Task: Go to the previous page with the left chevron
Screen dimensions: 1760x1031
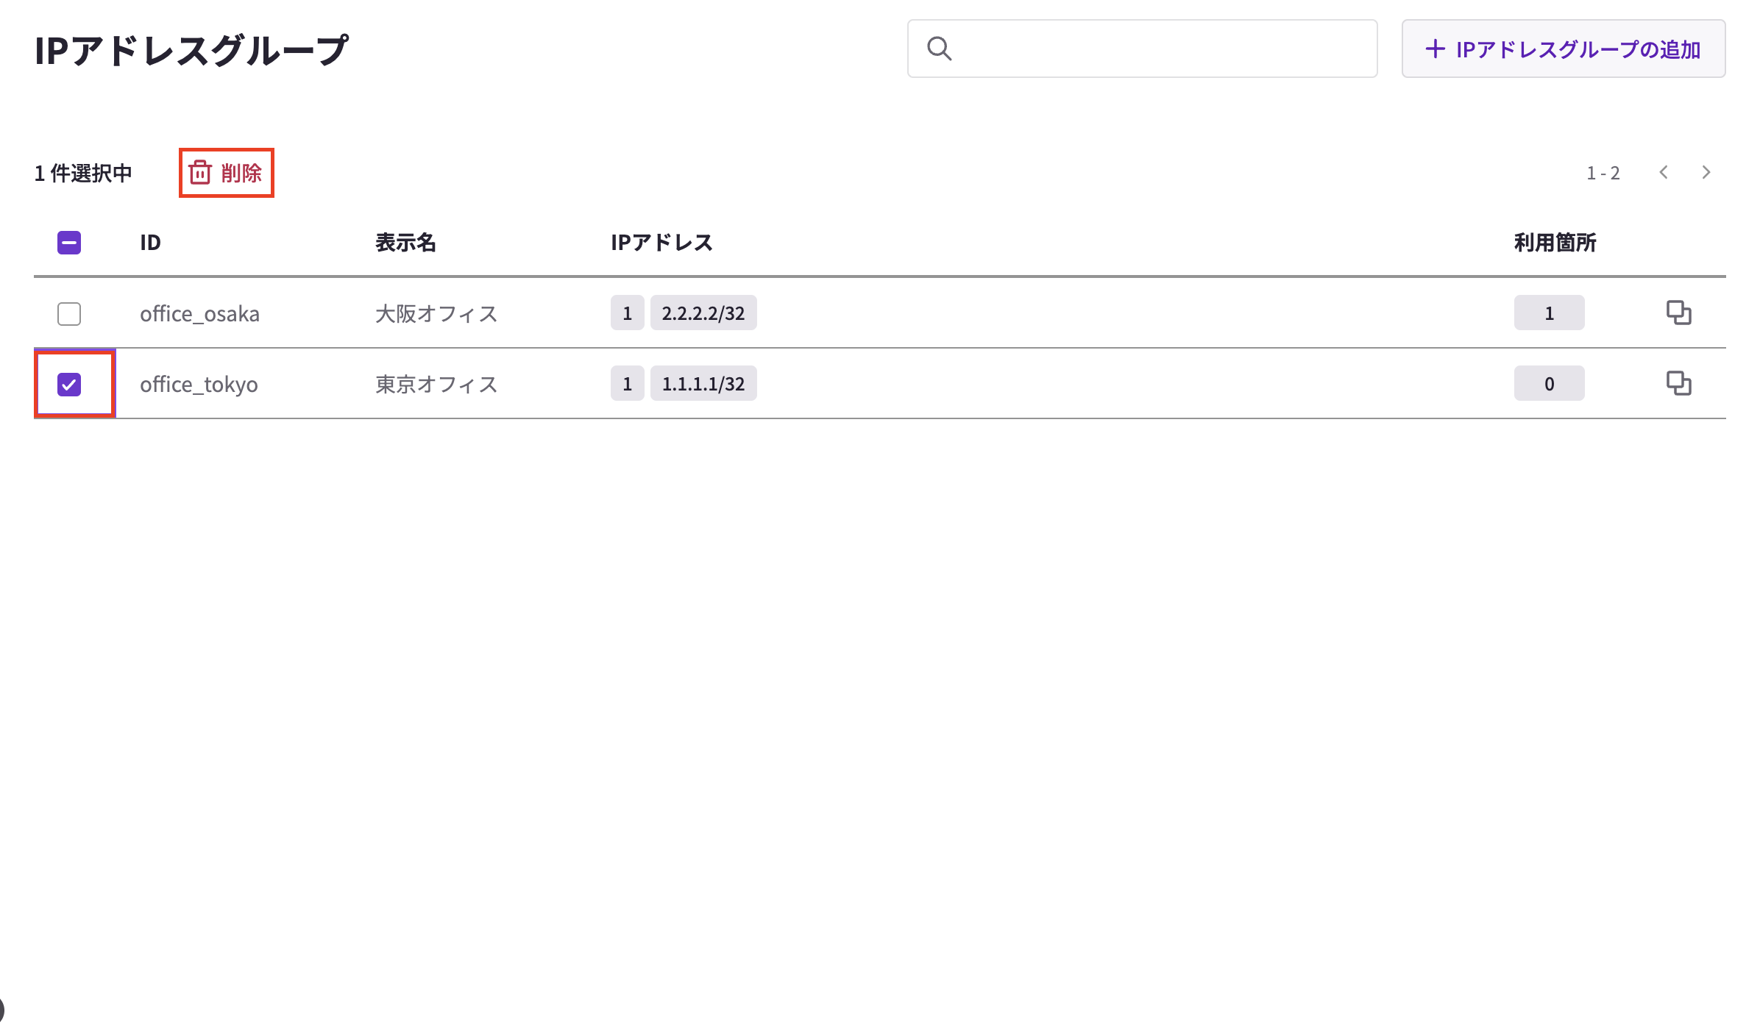Action: (1664, 172)
